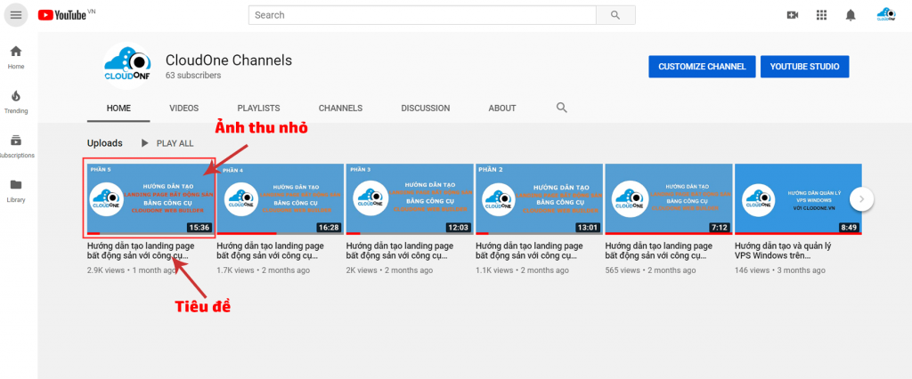
Task: Open the 7:12 video thumbnail
Action: (x=669, y=198)
